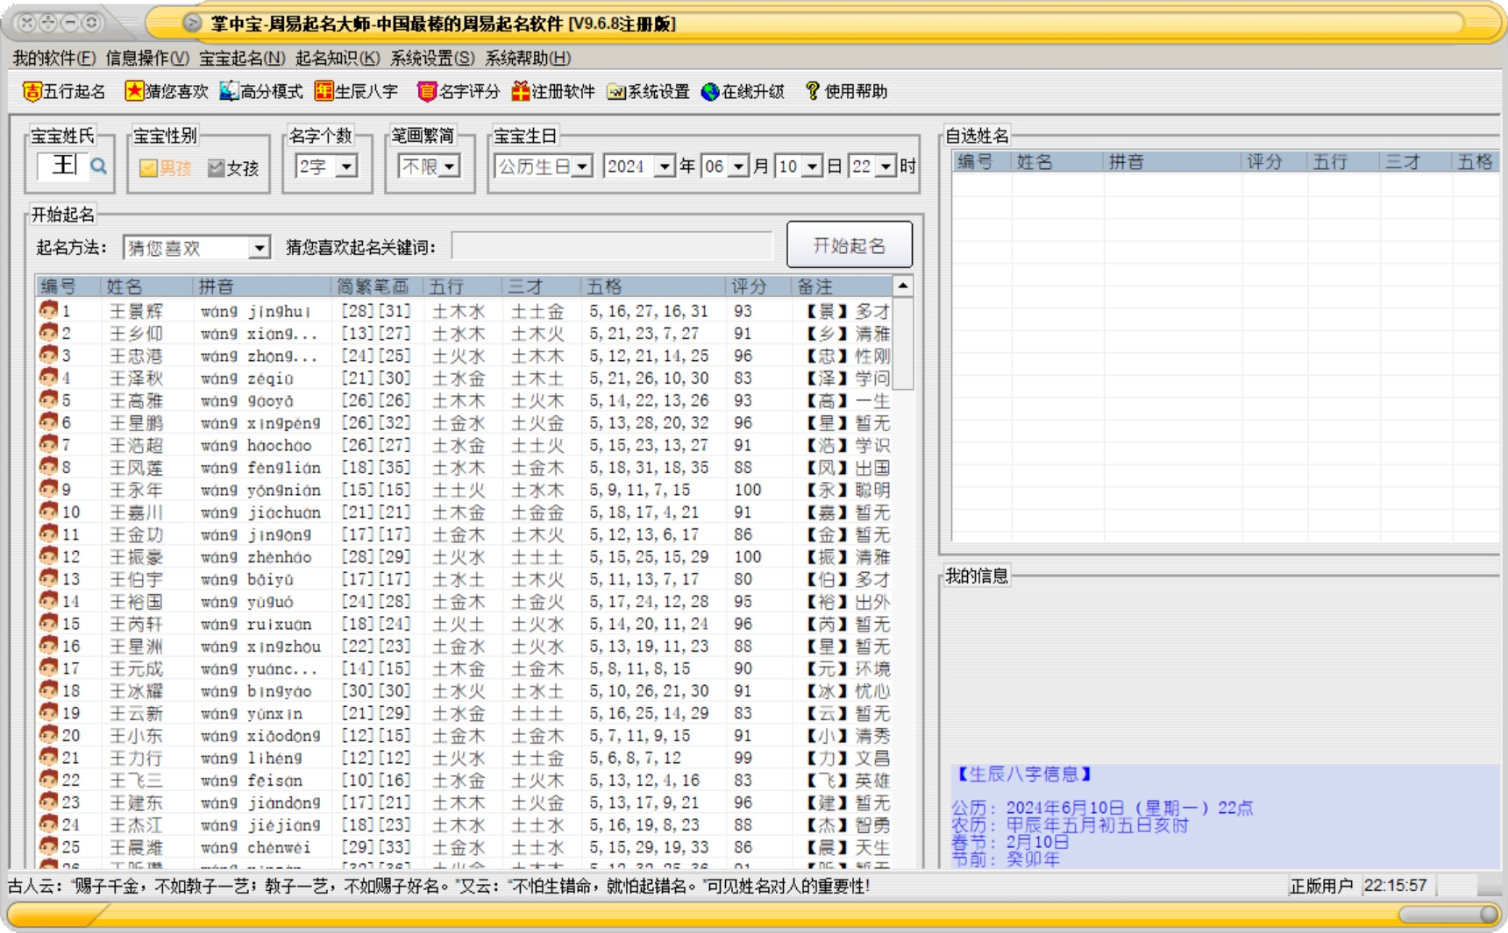Click the surname search magnifier icon
The width and height of the screenshot is (1508, 933).
point(99,166)
